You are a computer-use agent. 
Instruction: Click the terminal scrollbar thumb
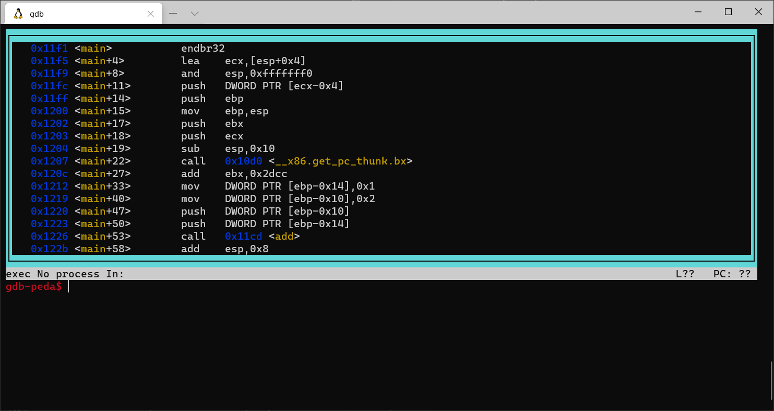(771, 380)
